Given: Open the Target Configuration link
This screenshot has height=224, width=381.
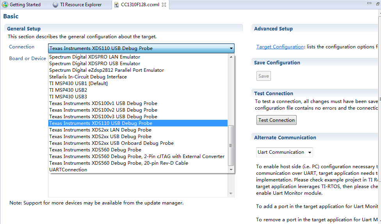Looking at the screenshot, I should 280,47.
